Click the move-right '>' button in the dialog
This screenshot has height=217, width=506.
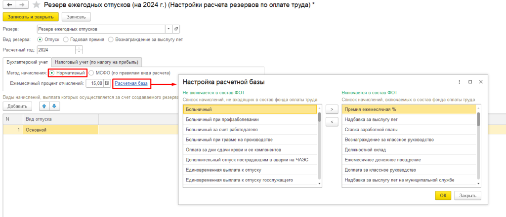coord(331,109)
